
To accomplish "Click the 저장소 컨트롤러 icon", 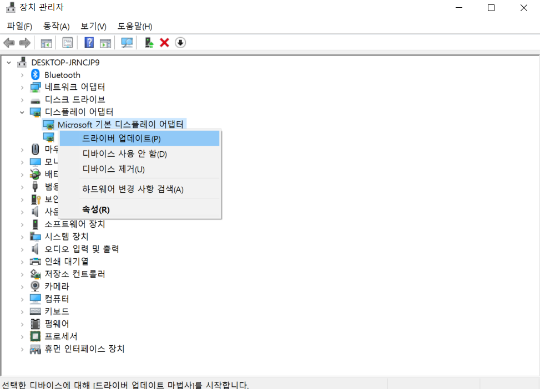I will 35,274.
